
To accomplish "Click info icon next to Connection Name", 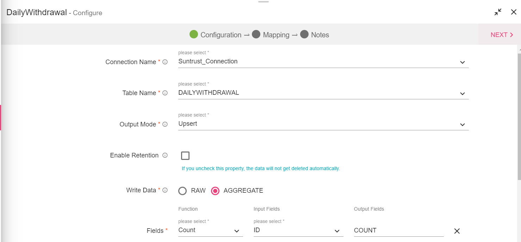I will 165,62.
